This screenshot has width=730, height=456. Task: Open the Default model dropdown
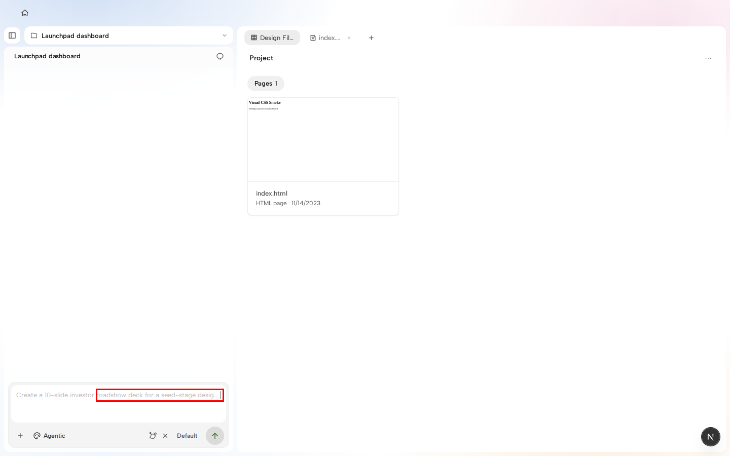(187, 436)
